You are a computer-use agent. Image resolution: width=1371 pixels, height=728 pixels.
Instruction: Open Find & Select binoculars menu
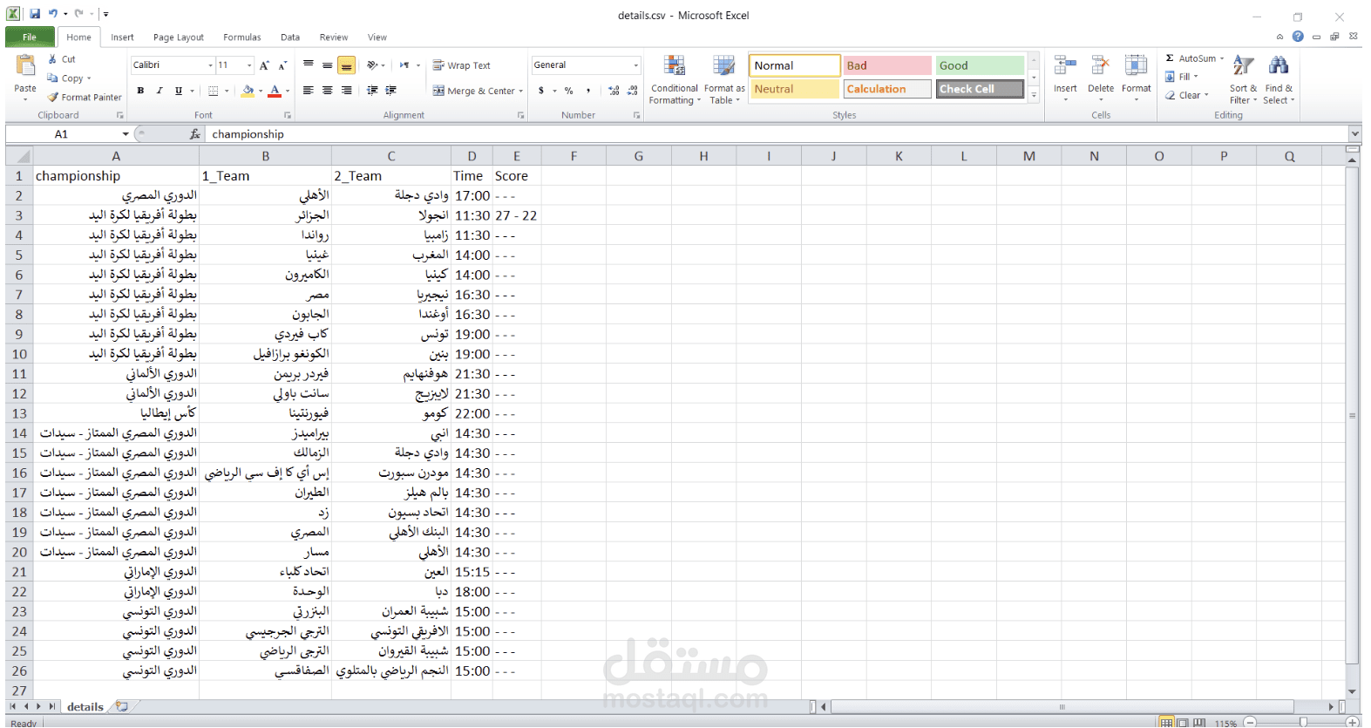(1279, 80)
